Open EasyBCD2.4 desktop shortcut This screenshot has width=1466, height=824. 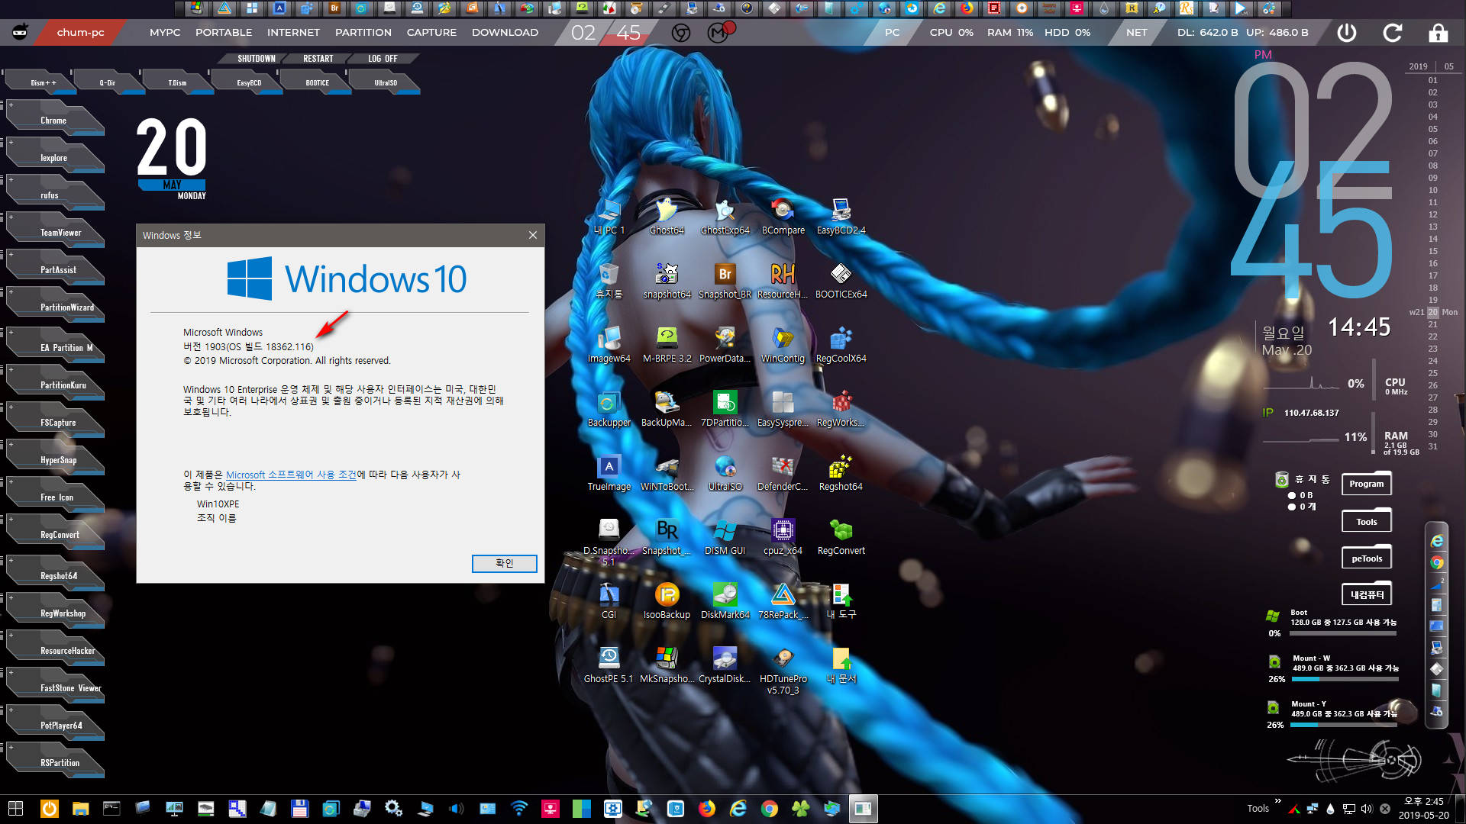pyautogui.click(x=841, y=216)
